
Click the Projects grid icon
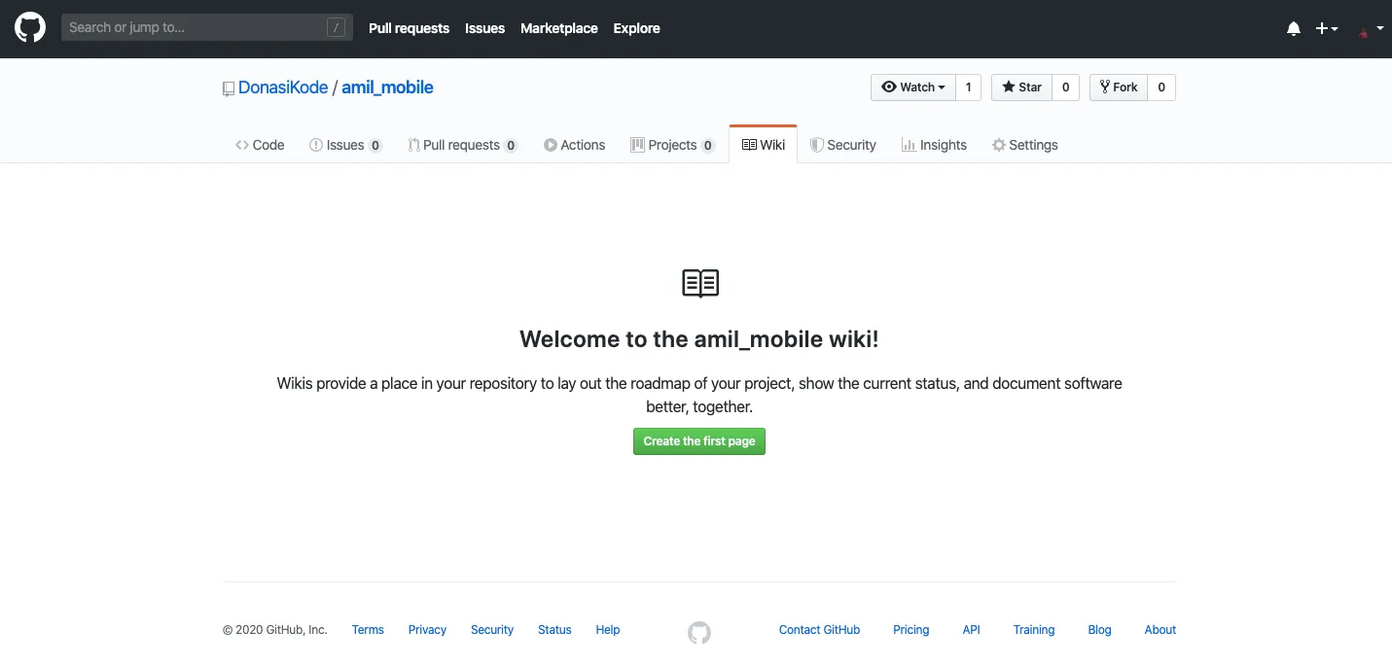tap(639, 144)
